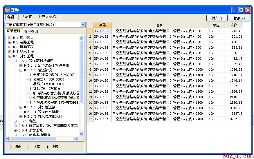Switch to the 人材机 tab
Image resolution: width=254 pixels, height=159 pixels.
pyautogui.click(x=27, y=17)
